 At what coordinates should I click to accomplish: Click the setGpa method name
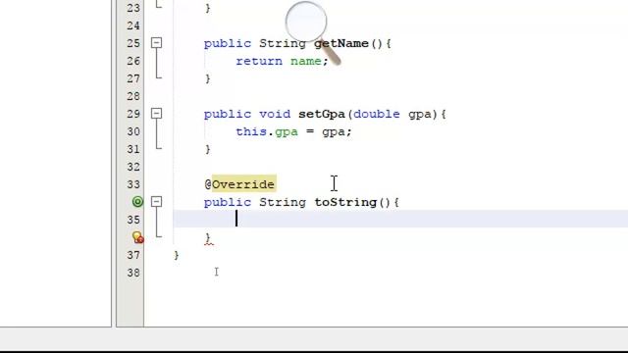point(322,114)
